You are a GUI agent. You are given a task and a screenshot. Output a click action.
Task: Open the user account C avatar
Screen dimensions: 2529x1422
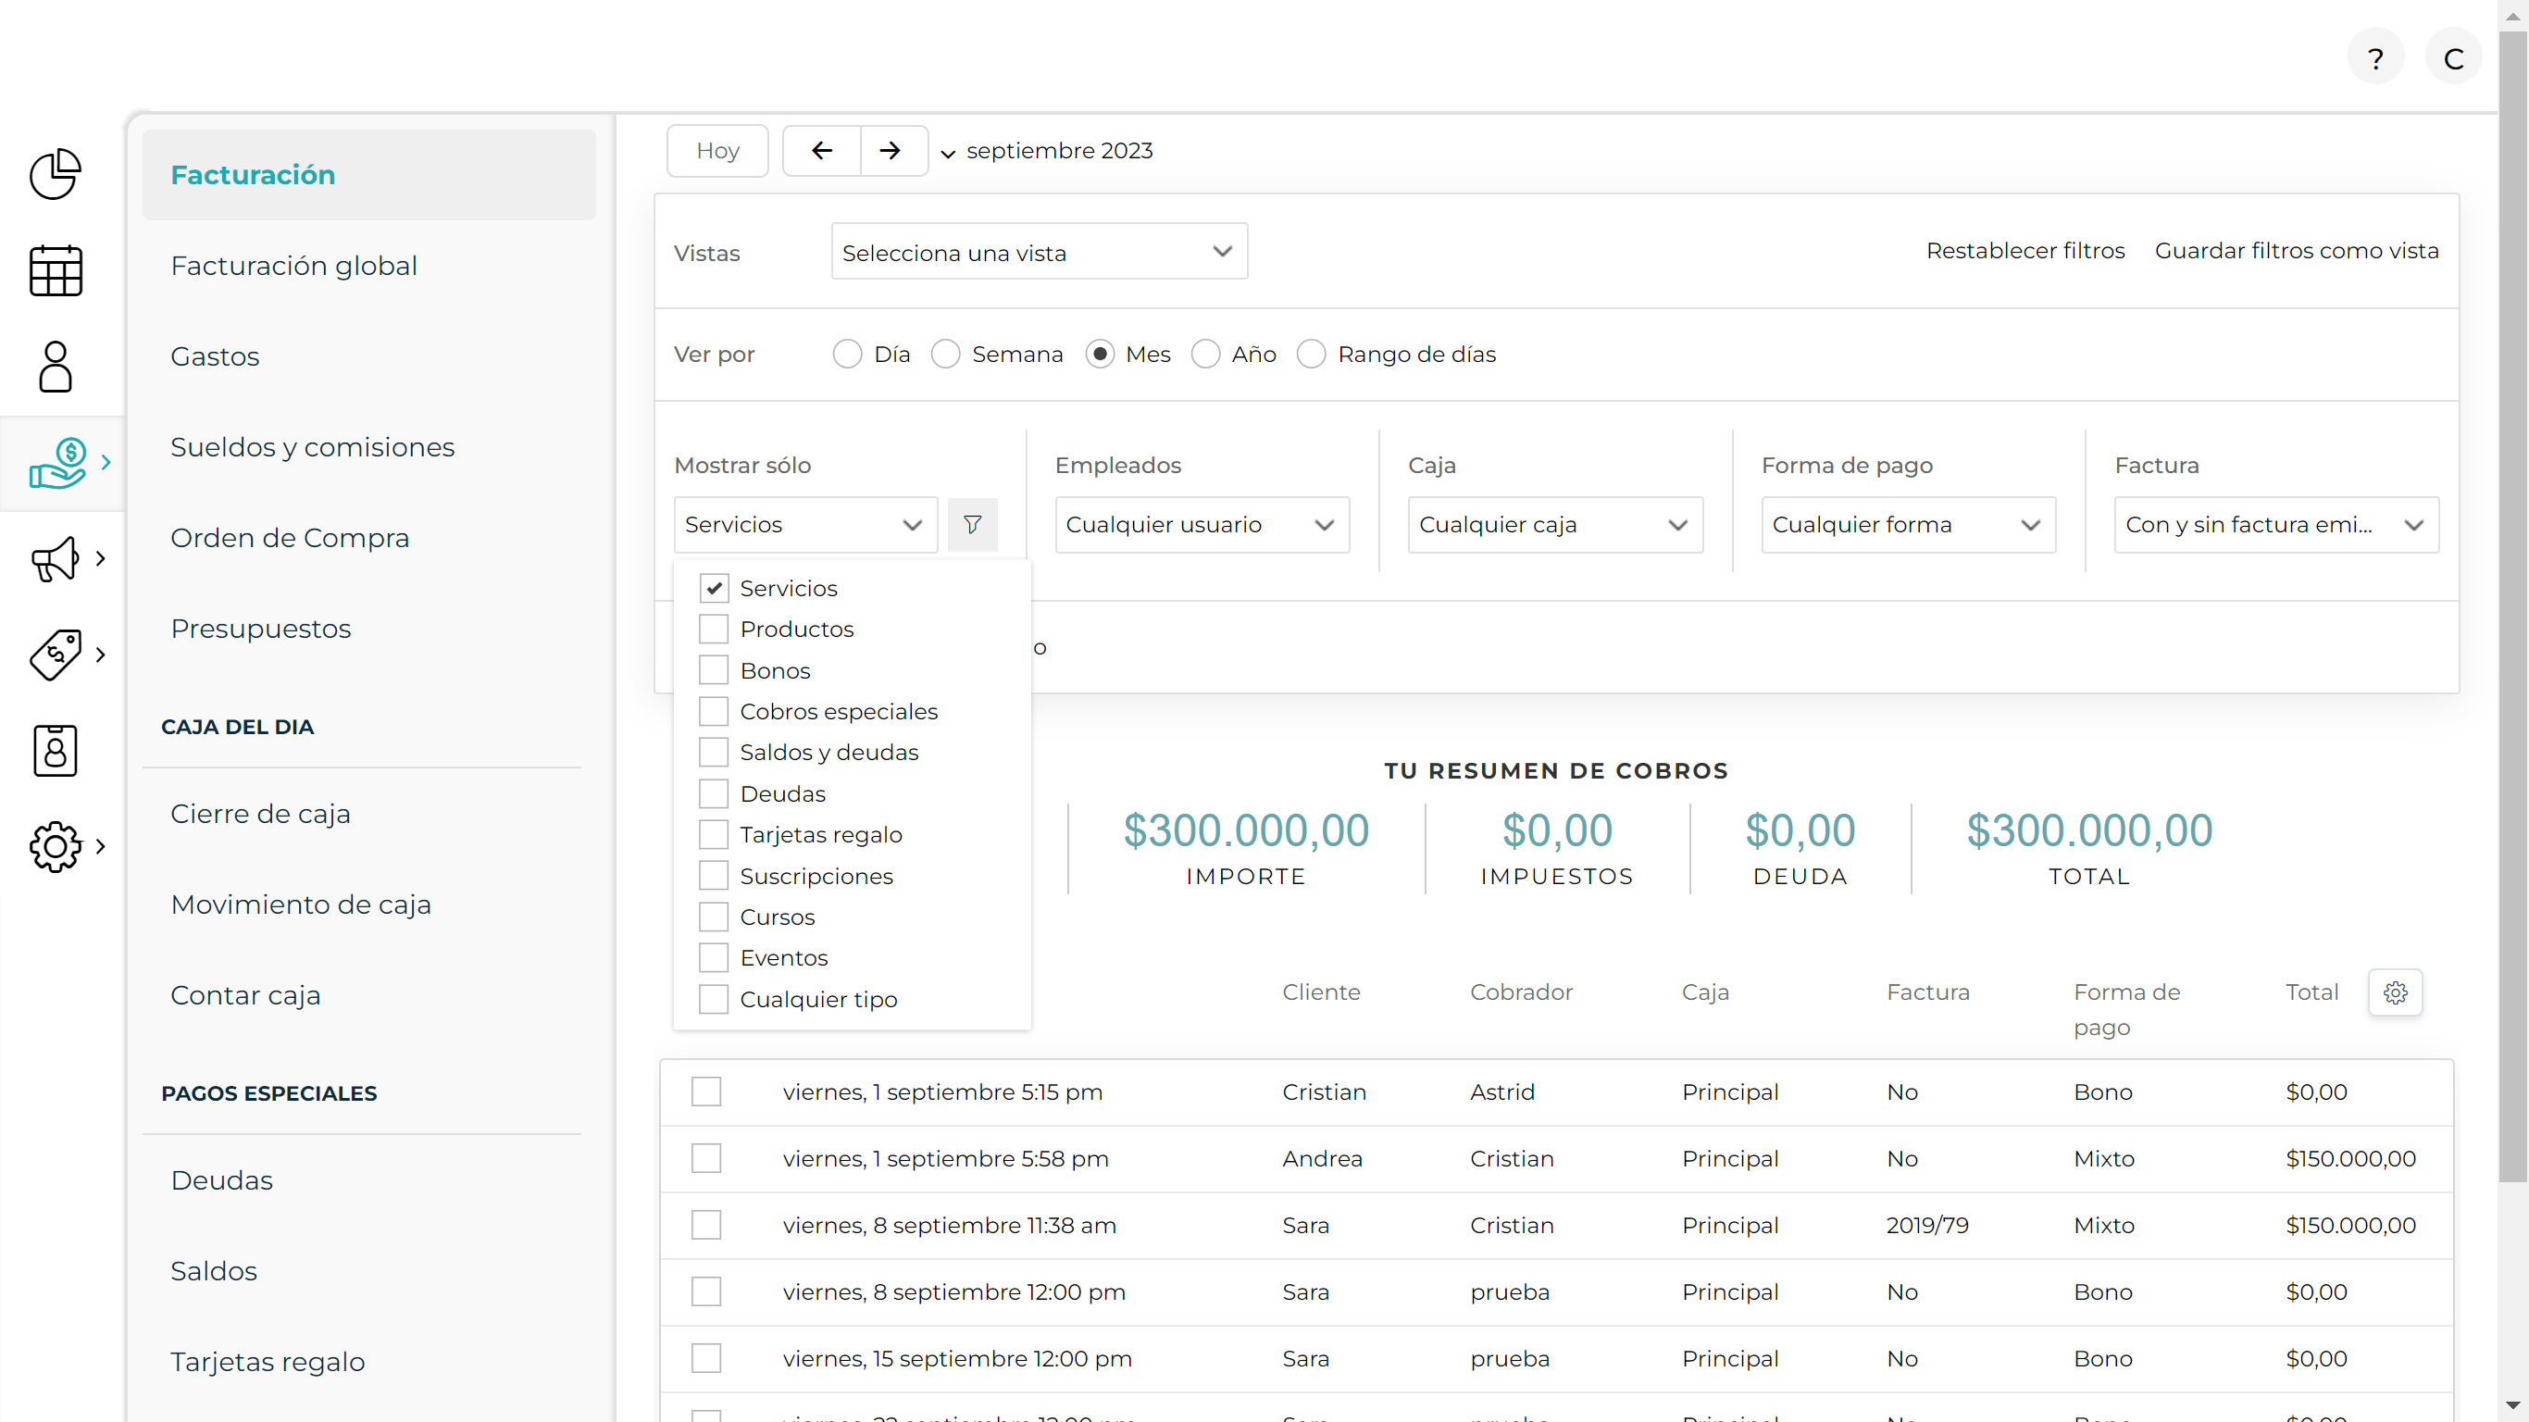2452,59
